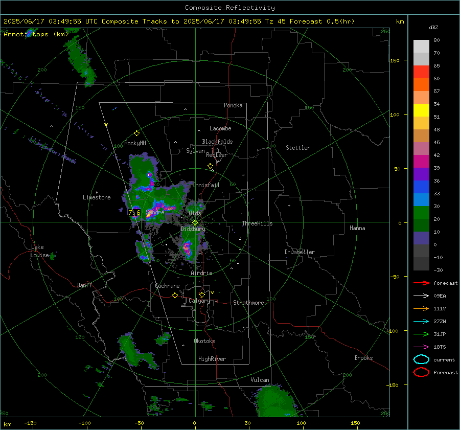The image size is (460, 430).
Task: Click the cyan 27ZW arrow legend icon
Action: (421, 322)
